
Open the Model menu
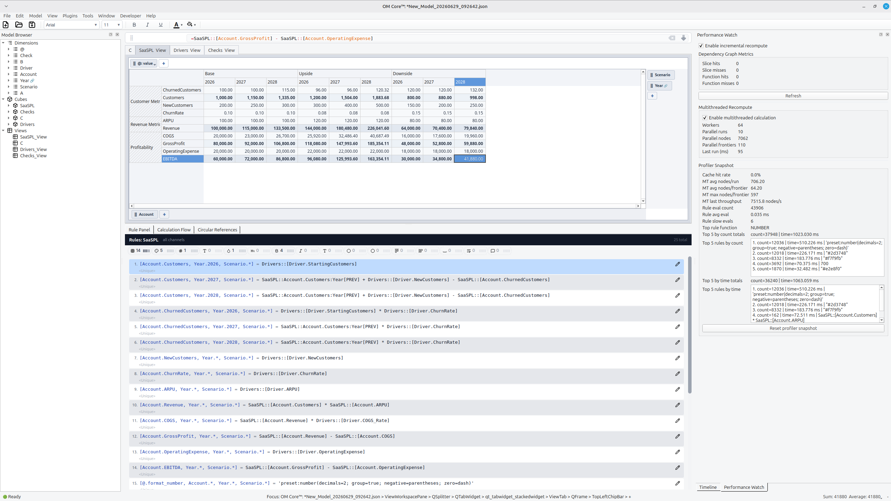[x=36, y=16]
